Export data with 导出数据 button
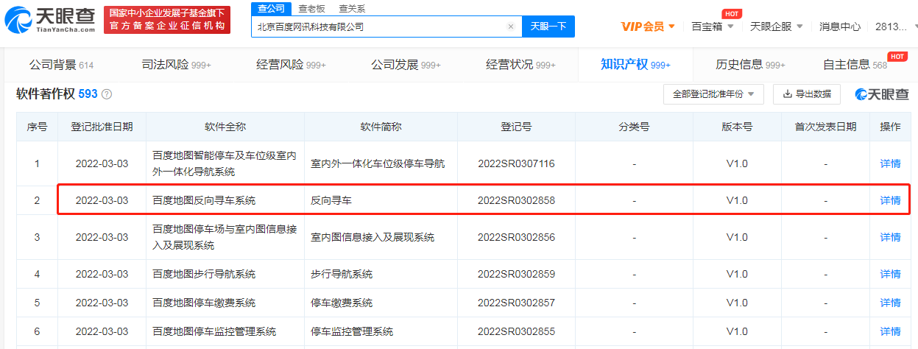 point(807,94)
